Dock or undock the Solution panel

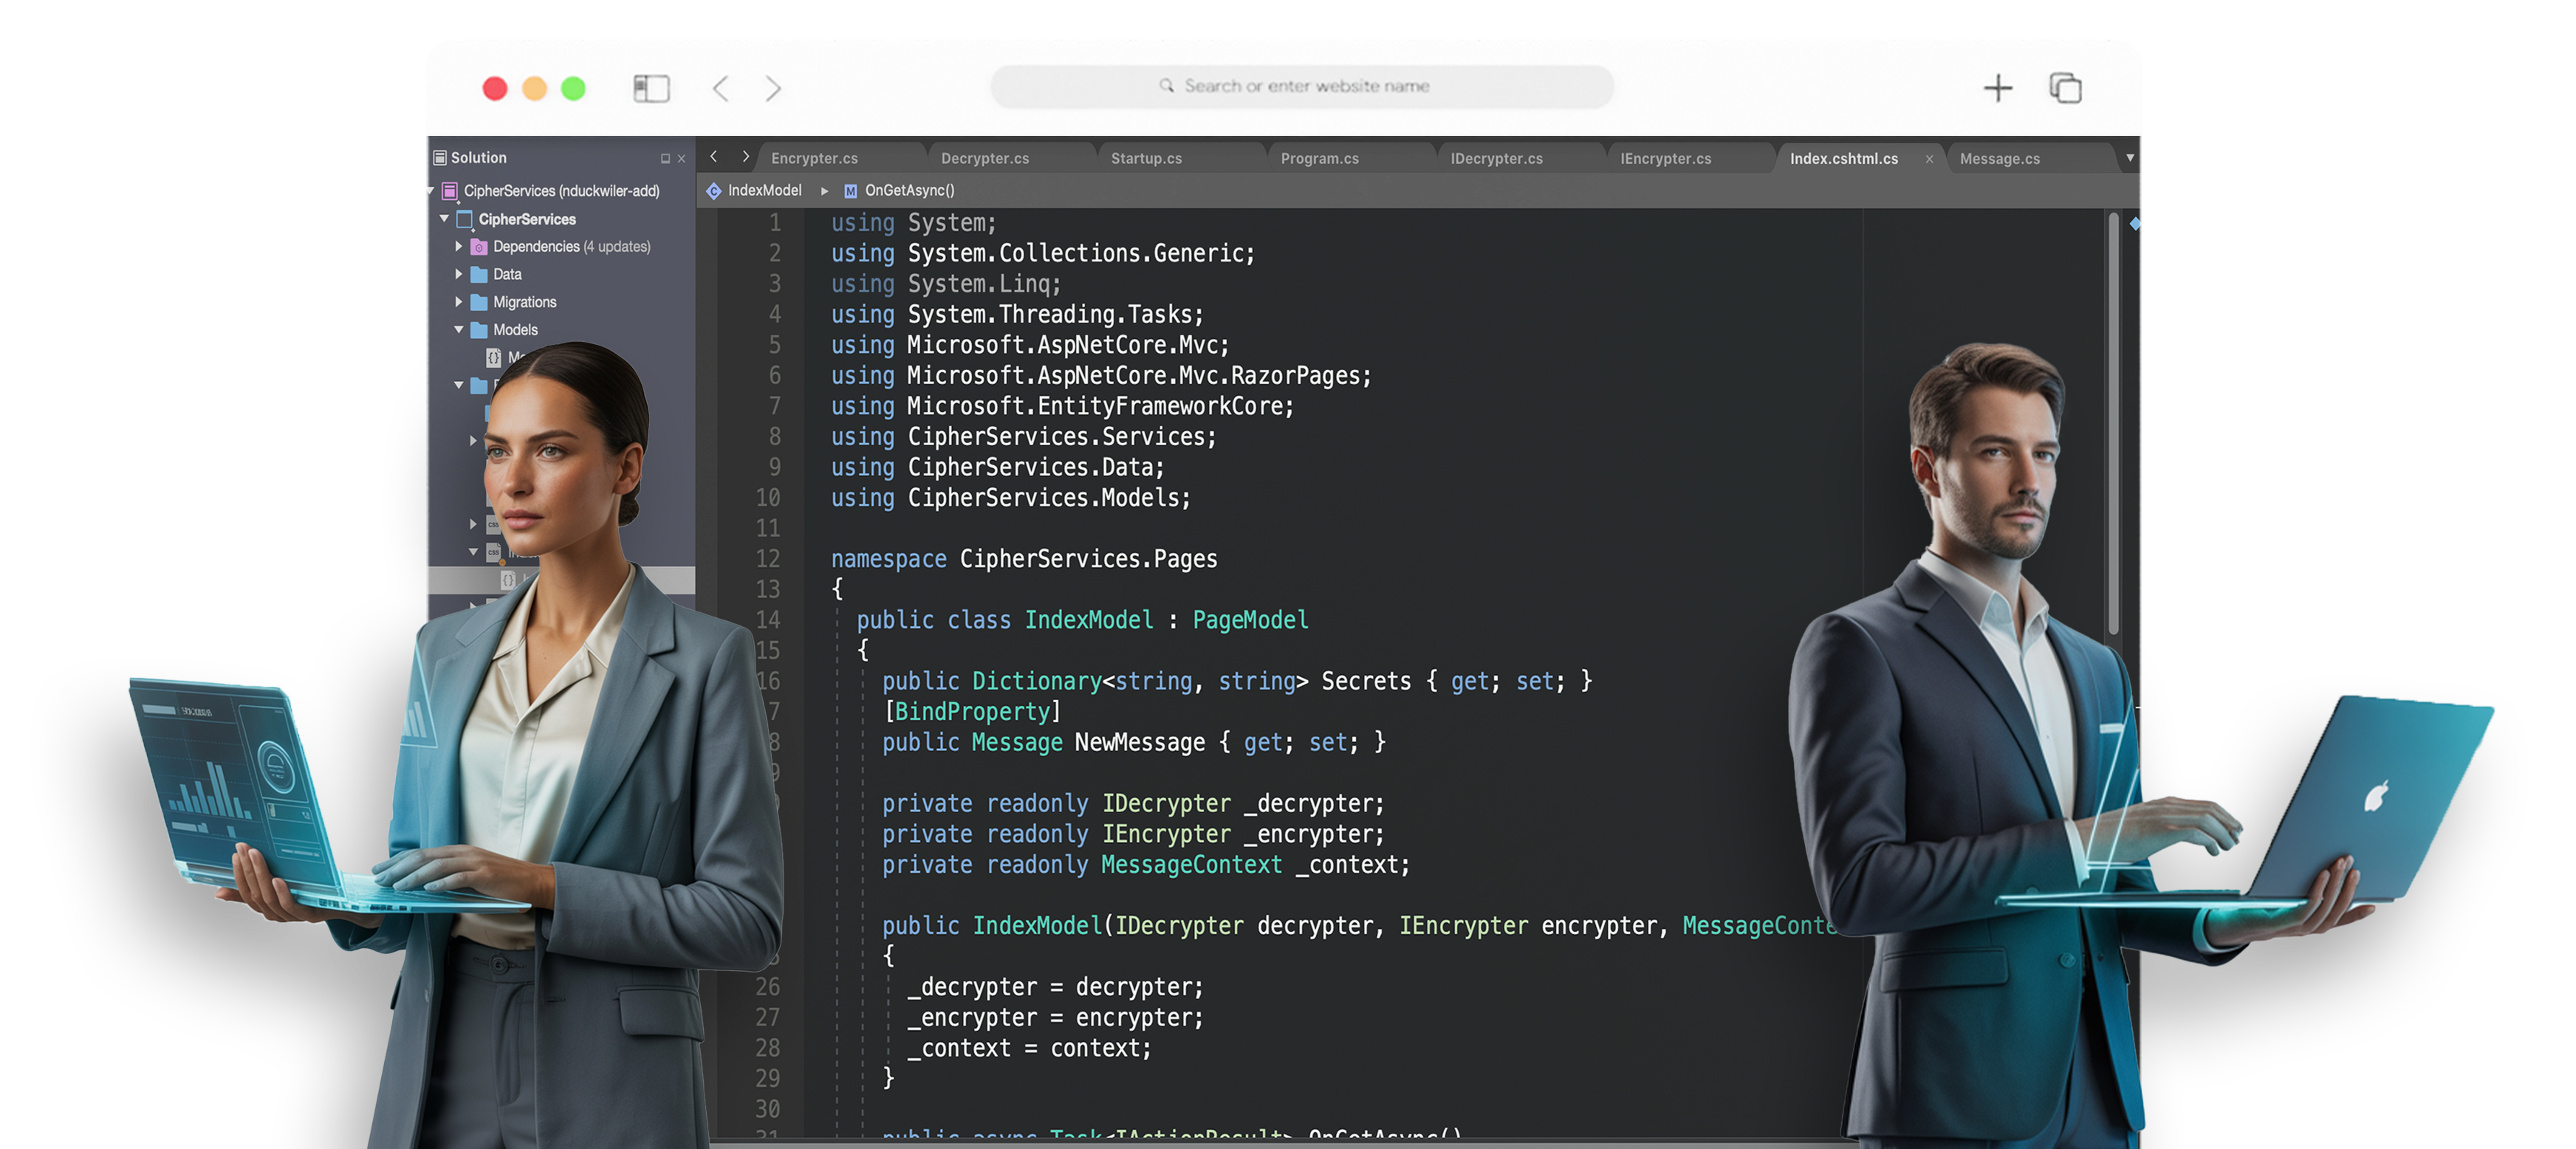(x=665, y=159)
